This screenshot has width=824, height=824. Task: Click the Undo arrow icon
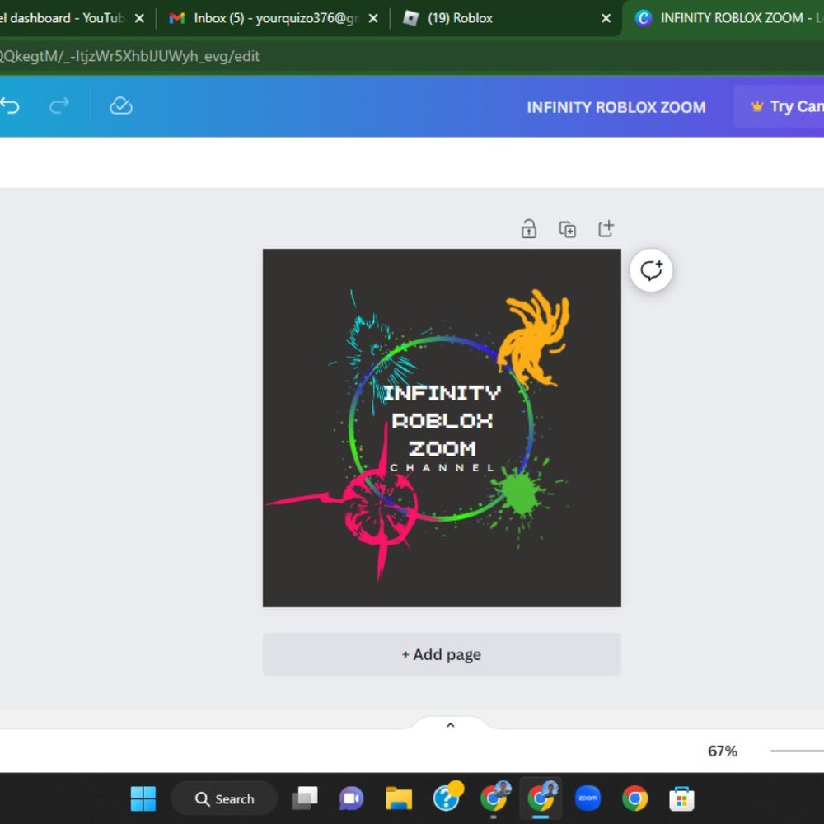[x=10, y=106]
